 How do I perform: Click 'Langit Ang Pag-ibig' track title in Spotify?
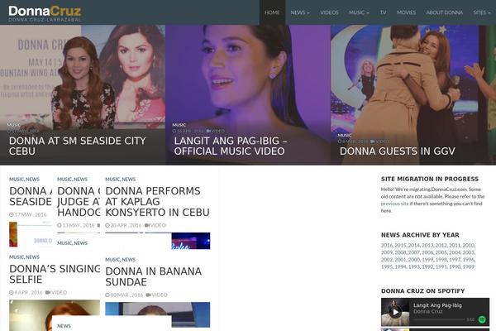click(437, 305)
